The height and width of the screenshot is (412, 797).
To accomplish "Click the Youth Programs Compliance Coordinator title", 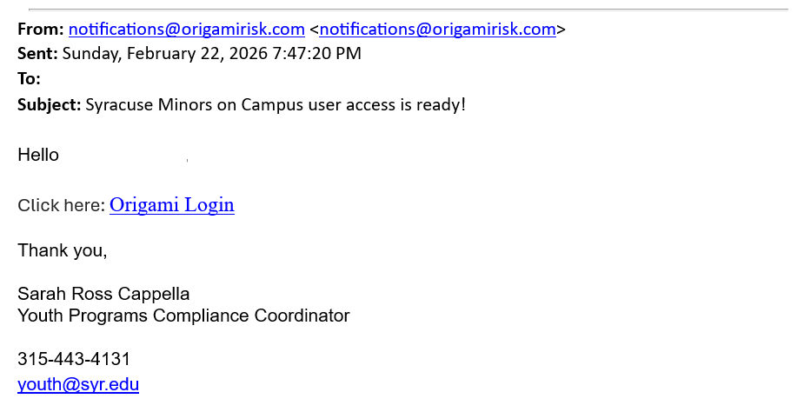I will click(x=183, y=316).
